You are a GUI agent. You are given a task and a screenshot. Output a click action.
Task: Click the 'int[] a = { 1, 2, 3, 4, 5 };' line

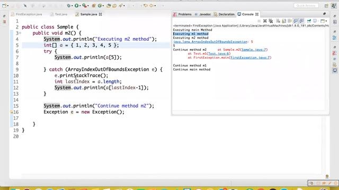tap(81, 45)
